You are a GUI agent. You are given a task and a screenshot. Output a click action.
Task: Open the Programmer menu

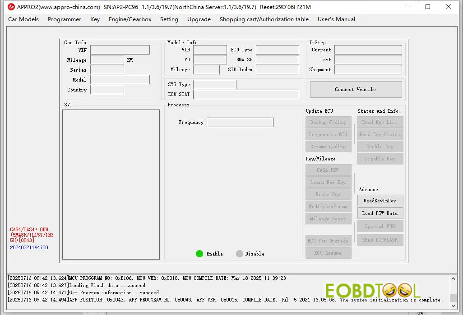(65, 19)
